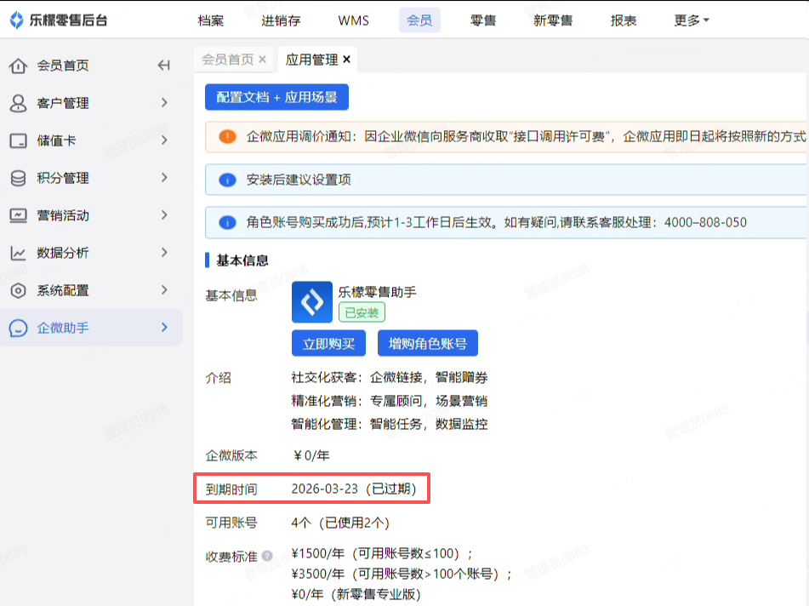Open 数据分析 in the sidebar
This screenshot has width=809, height=606.
tap(63, 253)
